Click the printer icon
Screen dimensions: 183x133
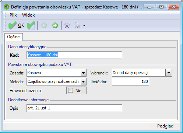[77, 25]
